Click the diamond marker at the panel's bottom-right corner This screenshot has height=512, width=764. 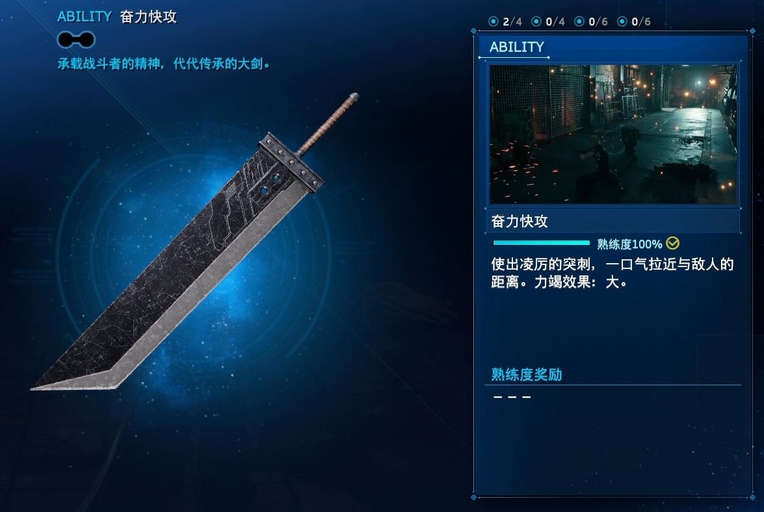(x=752, y=498)
